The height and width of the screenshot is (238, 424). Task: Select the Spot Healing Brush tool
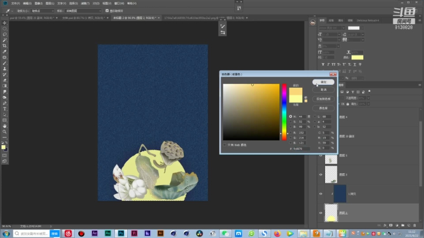point(5,57)
